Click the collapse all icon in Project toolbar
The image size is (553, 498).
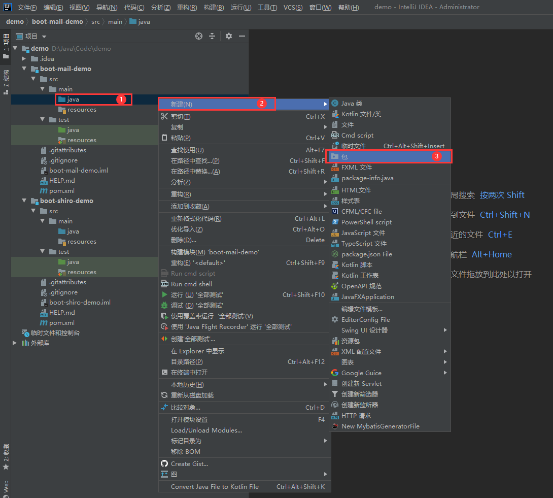pyautogui.click(x=212, y=36)
